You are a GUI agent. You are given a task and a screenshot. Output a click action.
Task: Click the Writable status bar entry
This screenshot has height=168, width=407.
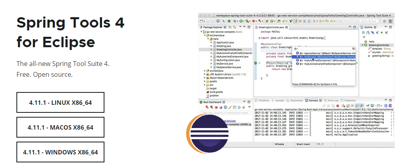point(280,144)
